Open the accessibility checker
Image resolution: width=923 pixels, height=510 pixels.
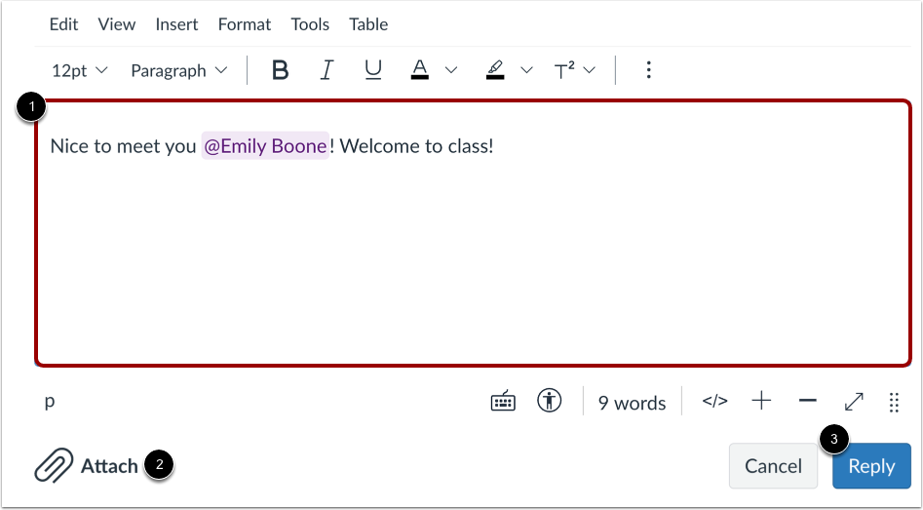549,401
